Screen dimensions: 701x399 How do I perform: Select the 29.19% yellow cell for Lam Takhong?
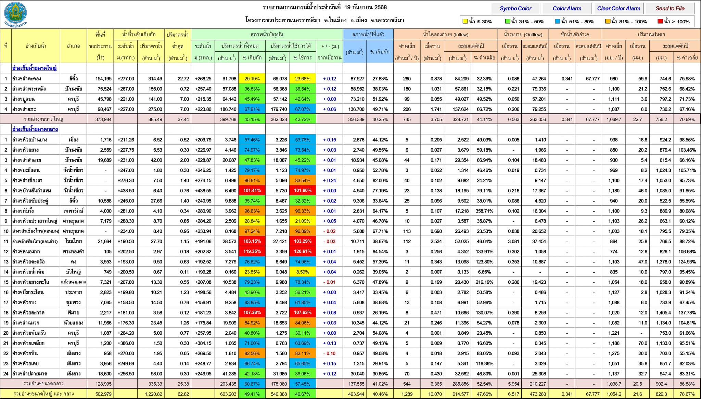coord(252,79)
